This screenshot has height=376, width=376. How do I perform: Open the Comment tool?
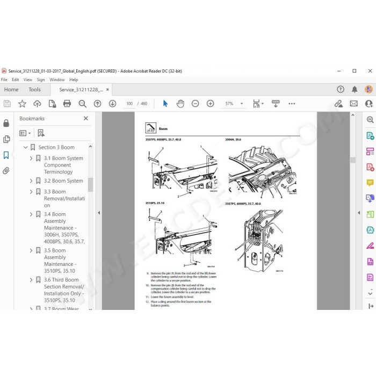(370, 183)
